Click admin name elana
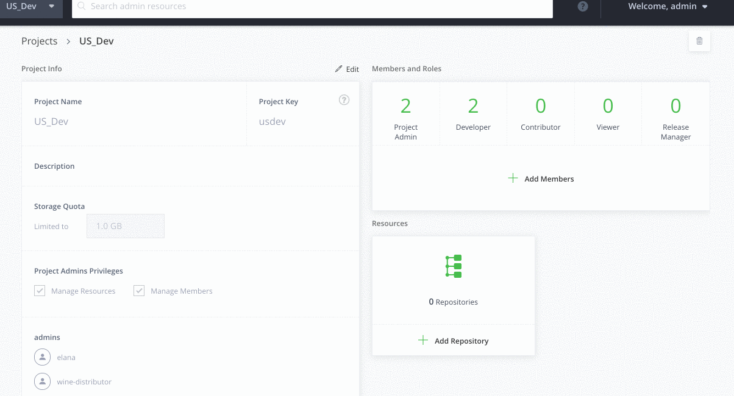Image resolution: width=734 pixels, height=396 pixels. (x=66, y=358)
